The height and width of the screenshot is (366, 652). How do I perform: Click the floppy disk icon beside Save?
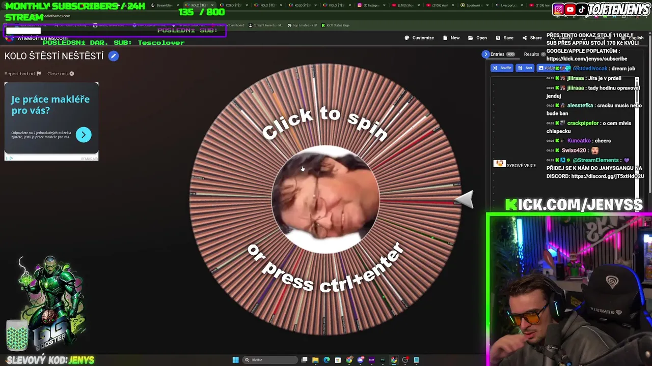pos(498,38)
